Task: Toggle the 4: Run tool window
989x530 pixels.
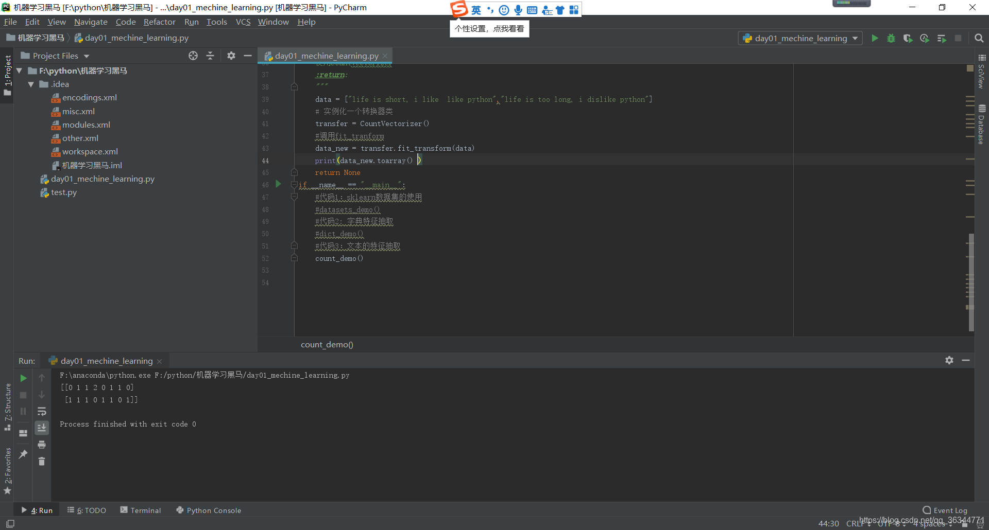Action: (37, 510)
